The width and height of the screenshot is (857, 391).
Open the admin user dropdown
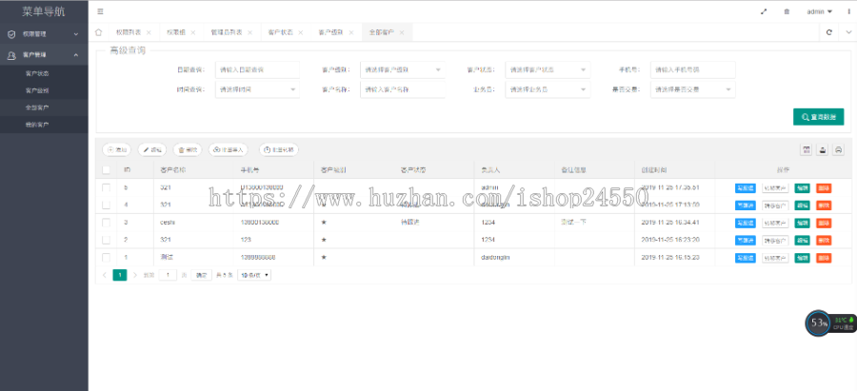(819, 11)
